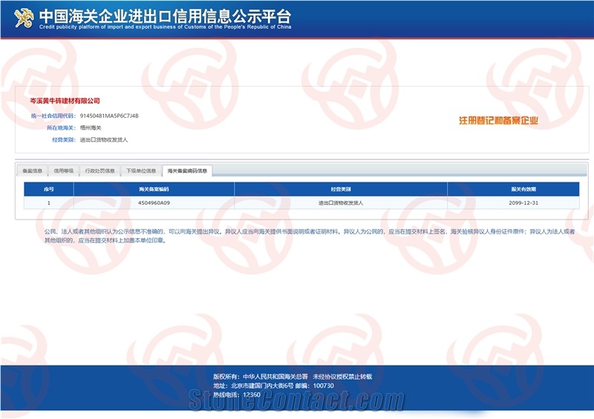Click company name 岑溪黄牛砖建材有限公司
The width and height of the screenshot is (594, 419).
point(65,101)
